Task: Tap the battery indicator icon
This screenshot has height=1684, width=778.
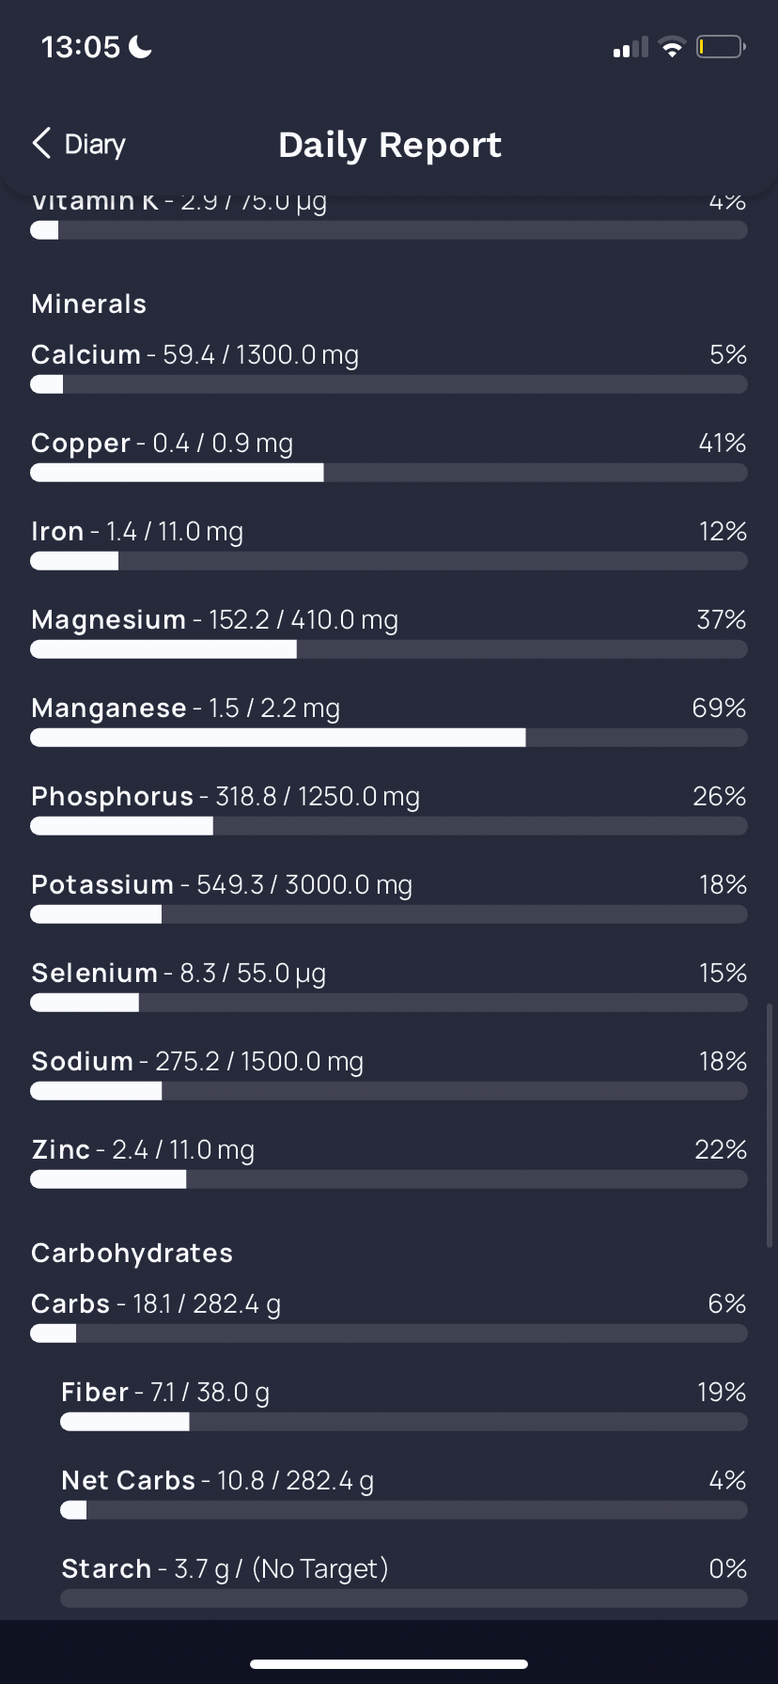Action: [721, 47]
